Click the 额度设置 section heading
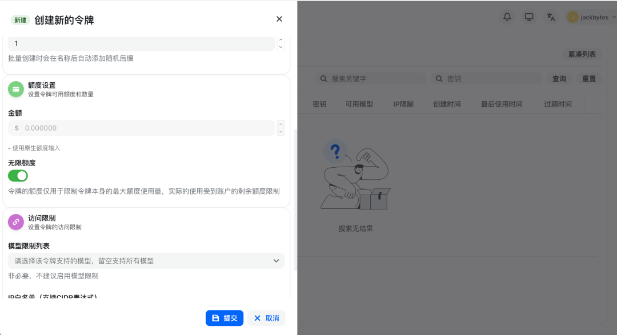Image resolution: width=617 pixels, height=335 pixels. coord(42,85)
